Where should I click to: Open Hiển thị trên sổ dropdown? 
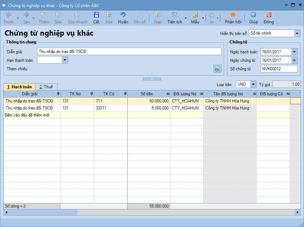point(296,33)
